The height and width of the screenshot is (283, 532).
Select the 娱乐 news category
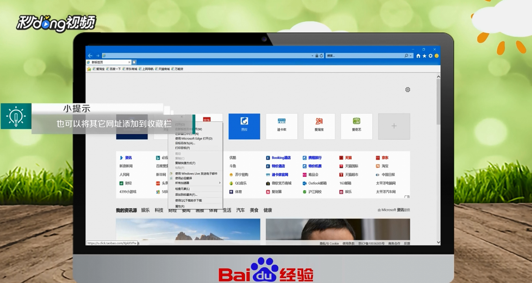[x=145, y=210]
